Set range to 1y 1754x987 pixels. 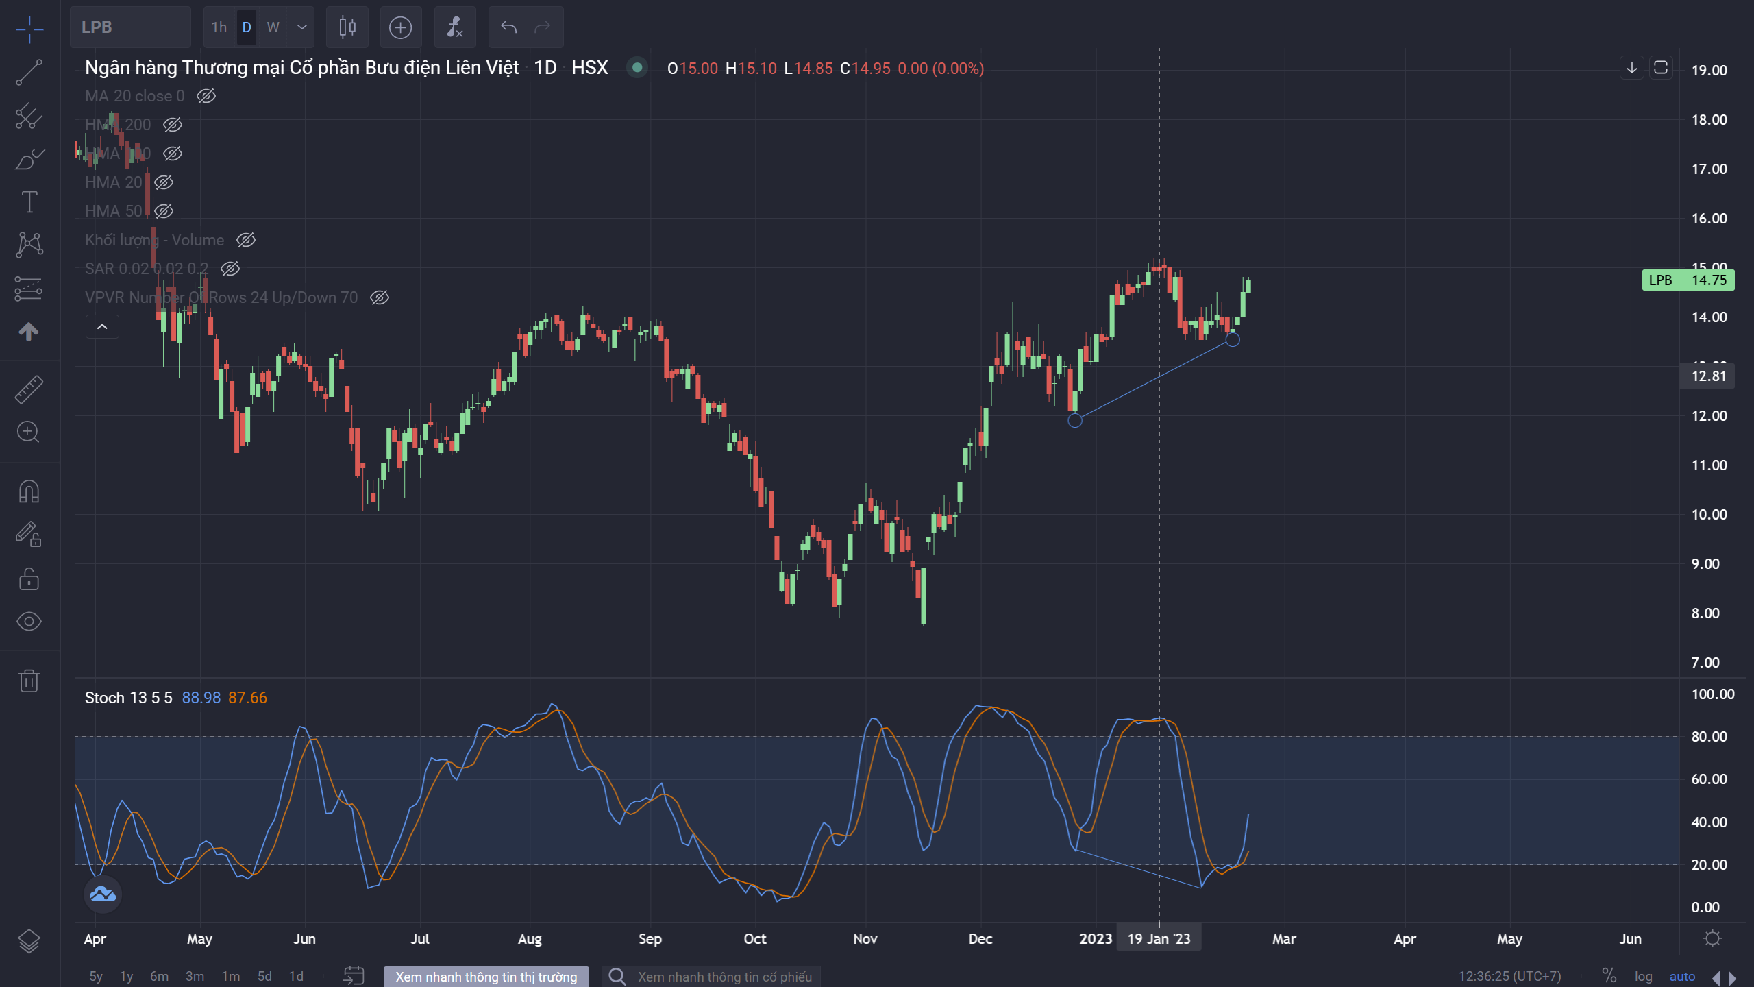[x=127, y=977]
